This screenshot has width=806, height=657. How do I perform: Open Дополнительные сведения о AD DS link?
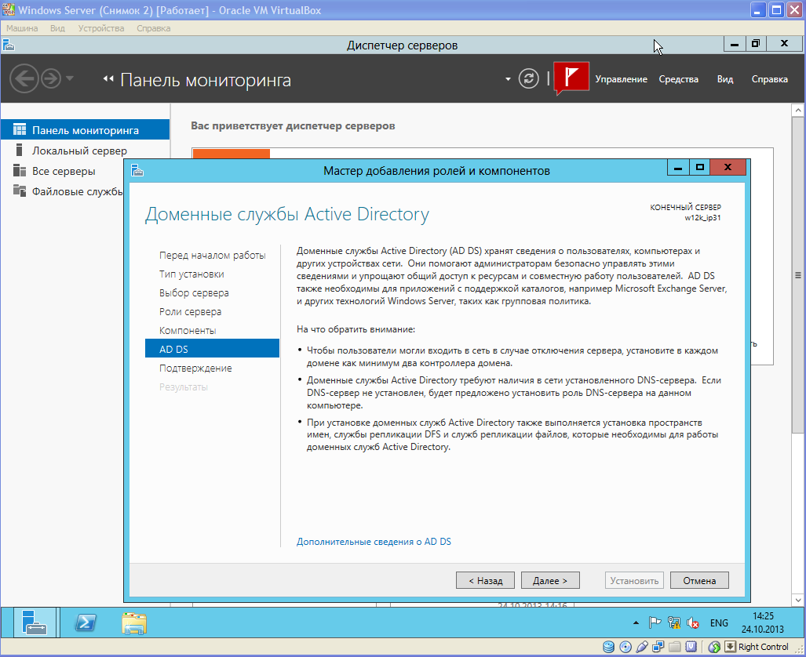pos(374,542)
